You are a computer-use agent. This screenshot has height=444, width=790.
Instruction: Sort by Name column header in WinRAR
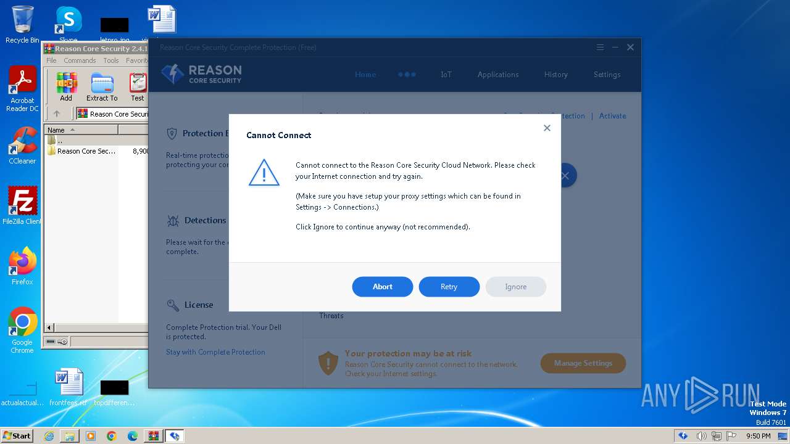(x=81, y=130)
